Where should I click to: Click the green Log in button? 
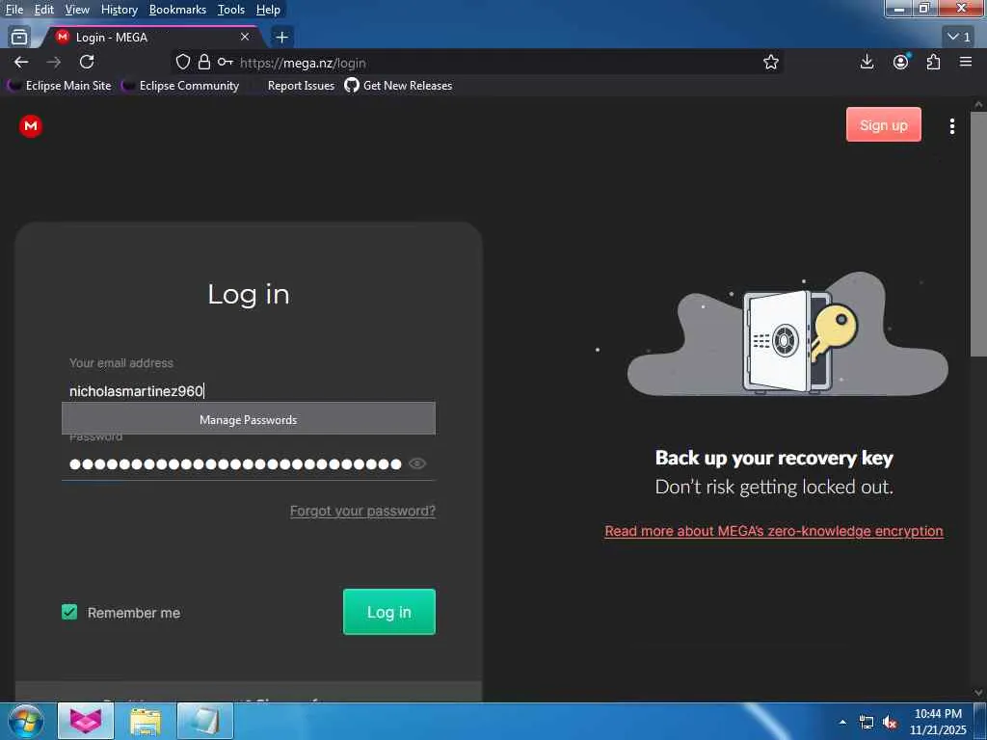[389, 612]
